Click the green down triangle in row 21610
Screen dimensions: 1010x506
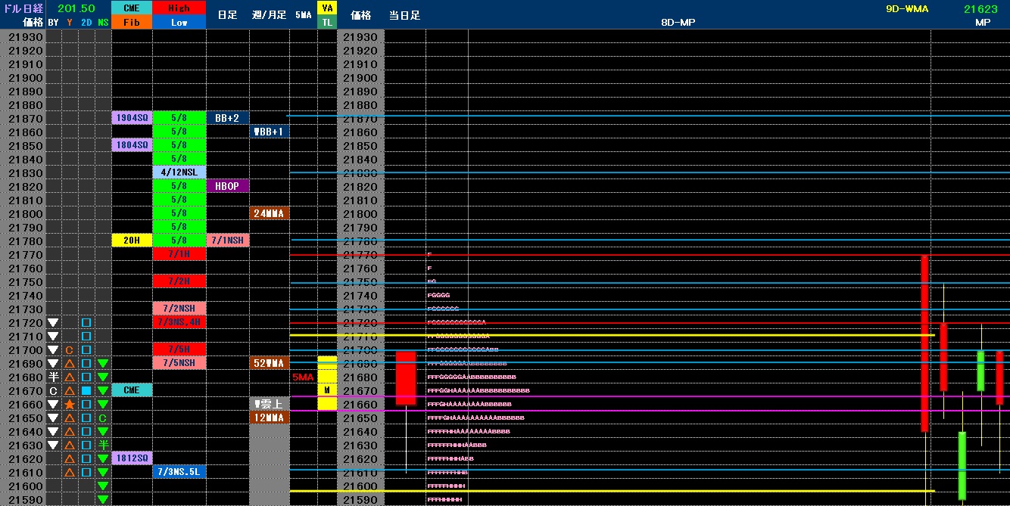[x=103, y=473]
